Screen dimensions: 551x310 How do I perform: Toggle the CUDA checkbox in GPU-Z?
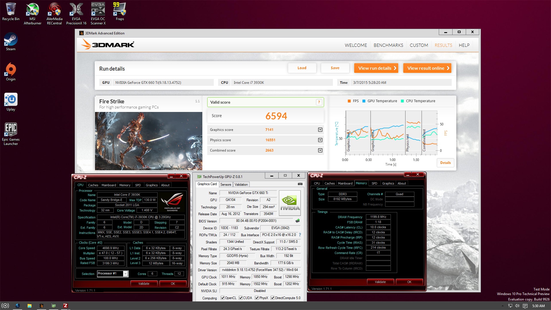pos(240,298)
